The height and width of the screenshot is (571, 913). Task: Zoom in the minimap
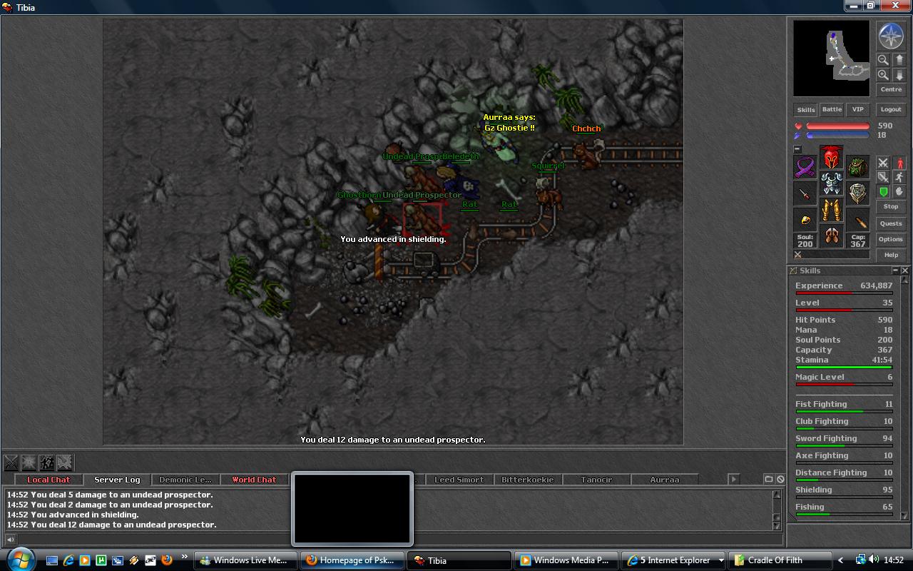coord(883,75)
